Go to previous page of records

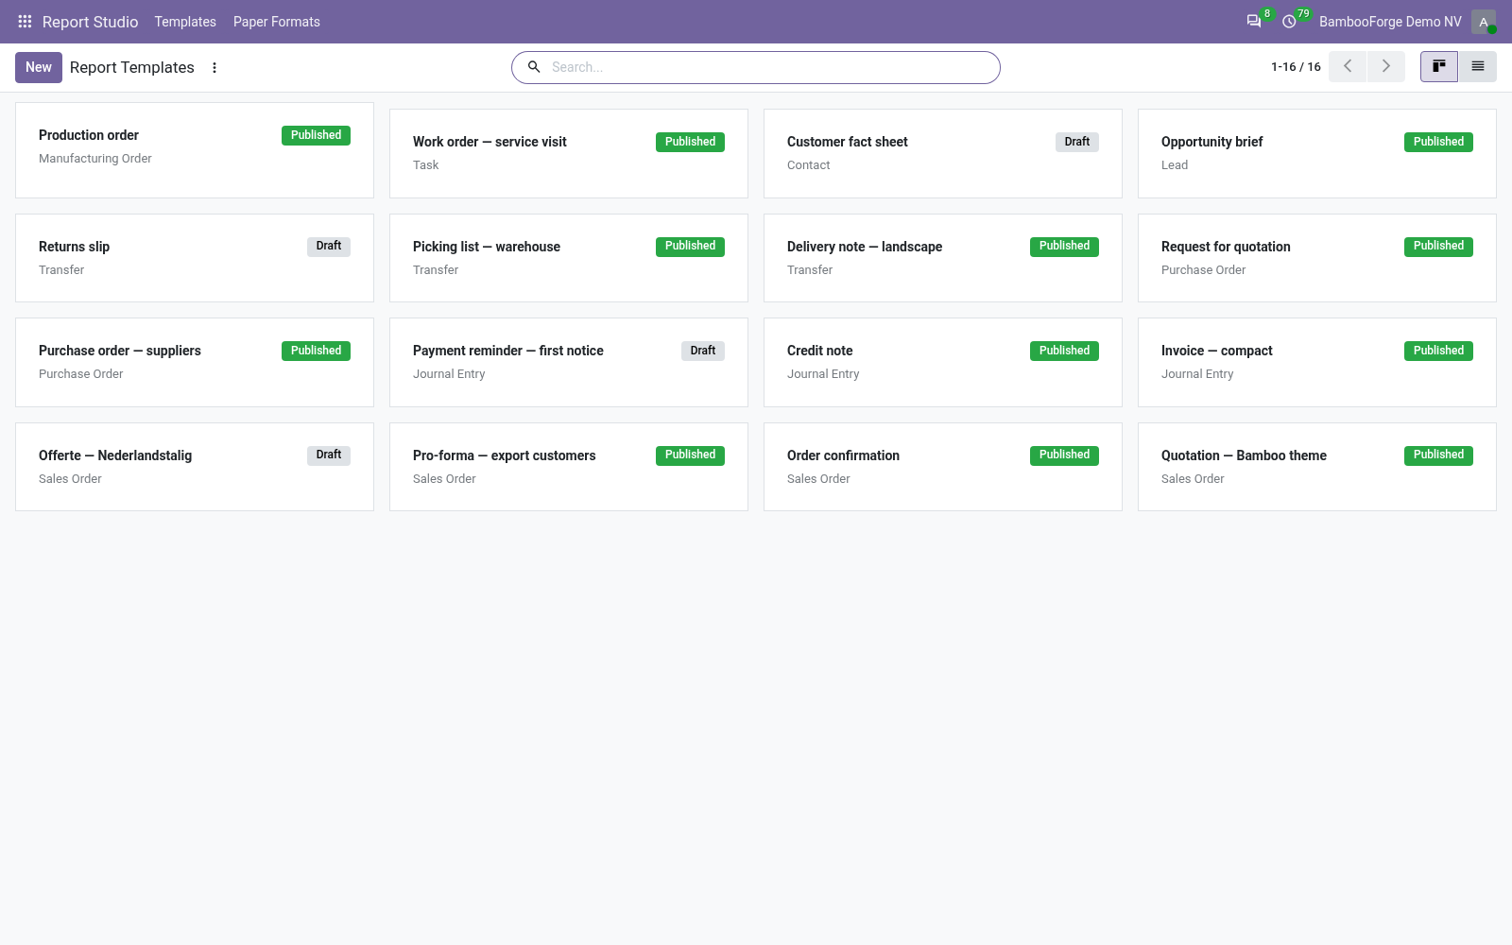click(1348, 66)
